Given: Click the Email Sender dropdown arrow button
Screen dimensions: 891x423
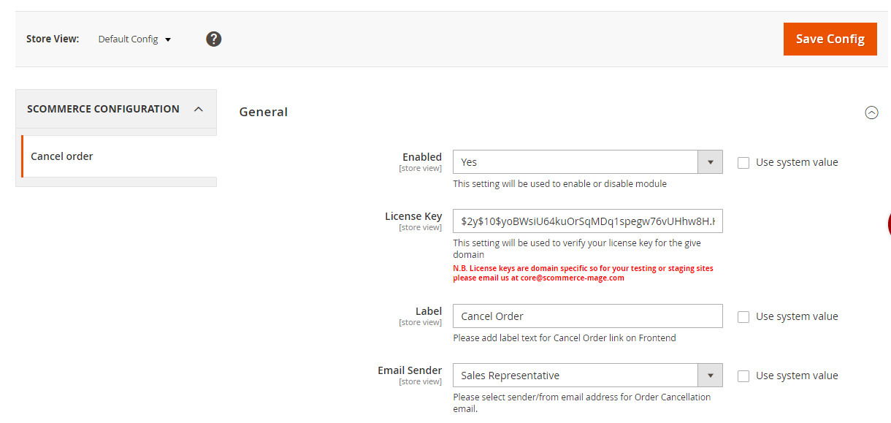Looking at the screenshot, I should [710, 376].
